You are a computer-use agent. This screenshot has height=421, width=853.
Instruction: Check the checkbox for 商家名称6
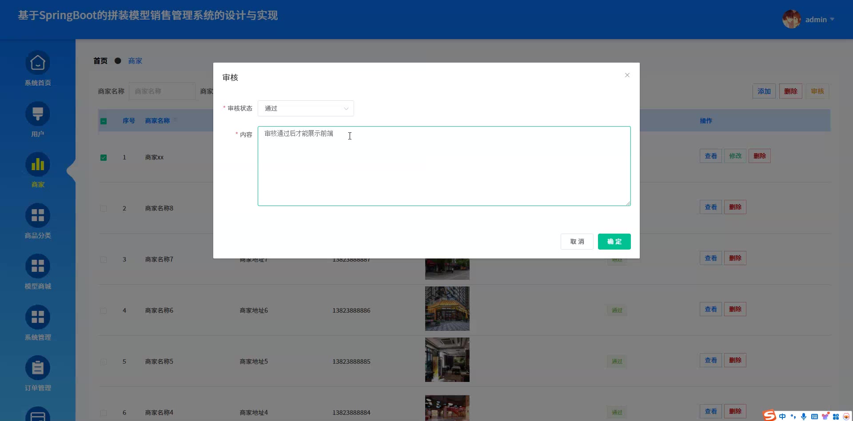[104, 310]
